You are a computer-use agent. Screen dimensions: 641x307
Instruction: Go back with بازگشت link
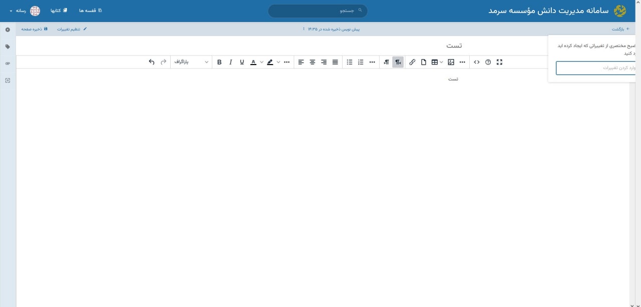point(620,29)
